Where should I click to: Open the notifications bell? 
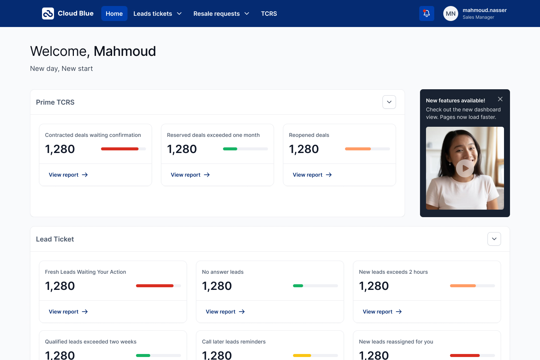[427, 13]
